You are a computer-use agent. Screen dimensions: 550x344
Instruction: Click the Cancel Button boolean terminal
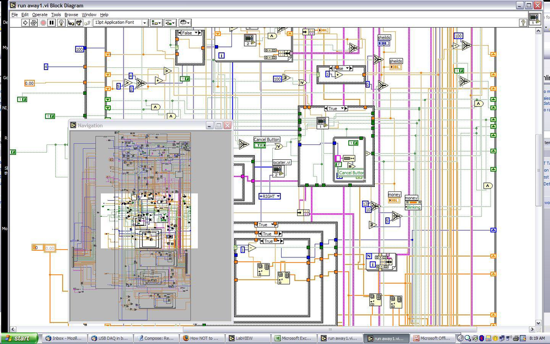(x=261, y=146)
